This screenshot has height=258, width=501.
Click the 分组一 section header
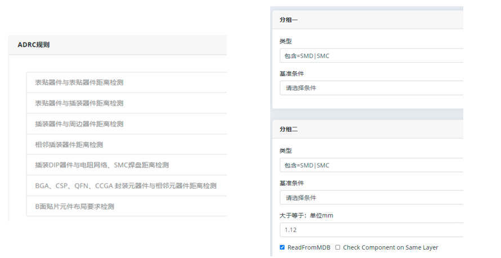tap(289, 20)
